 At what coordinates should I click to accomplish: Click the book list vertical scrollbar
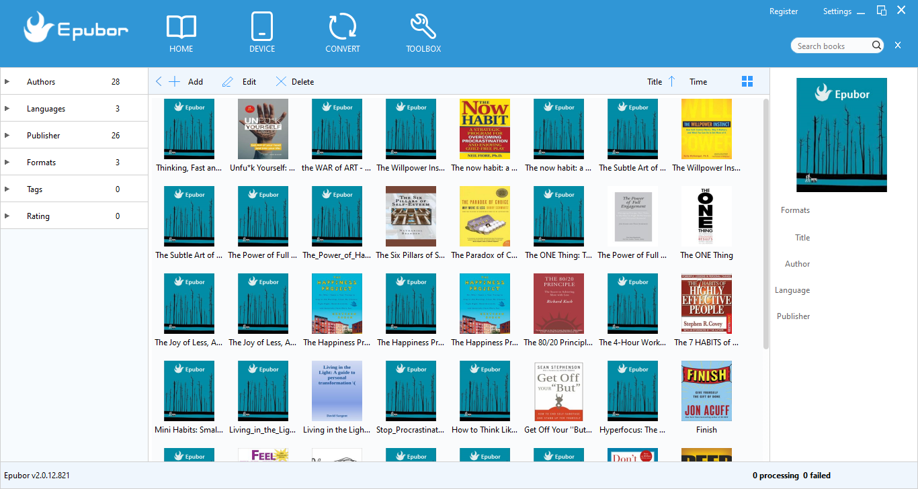click(x=766, y=224)
